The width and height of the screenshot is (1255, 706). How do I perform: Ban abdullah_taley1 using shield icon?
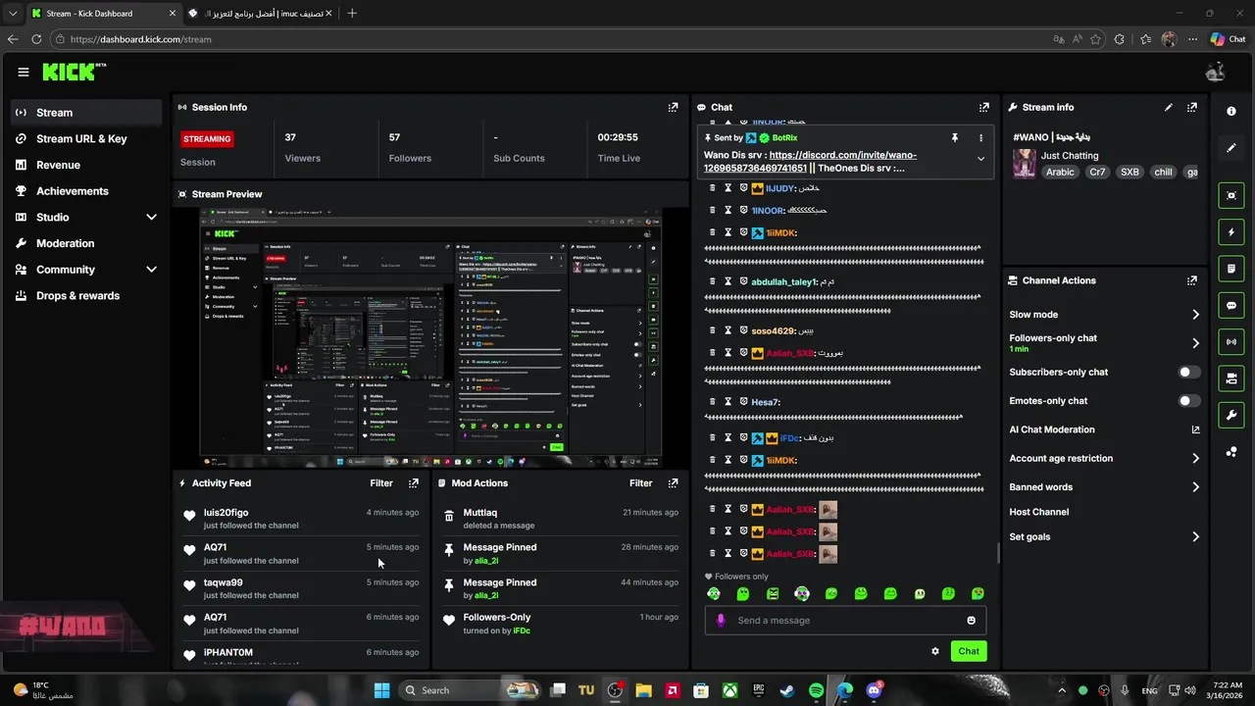(743, 281)
